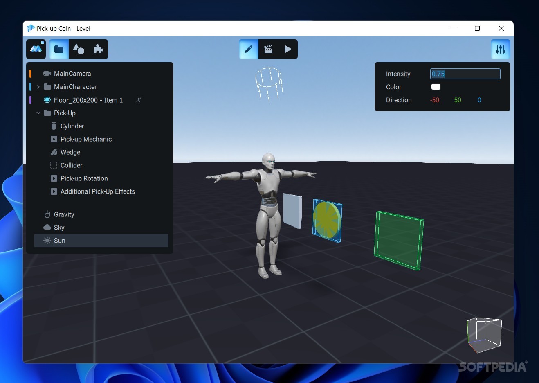This screenshot has width=539, height=383.
Task: Select the Pick-Up folder icon
Action: point(47,113)
